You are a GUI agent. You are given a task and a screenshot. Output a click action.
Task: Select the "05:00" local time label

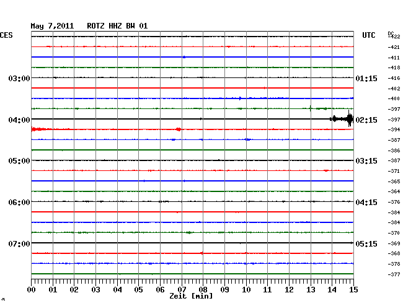pos(19,161)
